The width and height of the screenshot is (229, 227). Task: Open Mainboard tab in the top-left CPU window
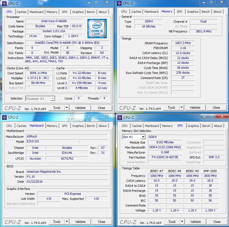(x=37, y=12)
